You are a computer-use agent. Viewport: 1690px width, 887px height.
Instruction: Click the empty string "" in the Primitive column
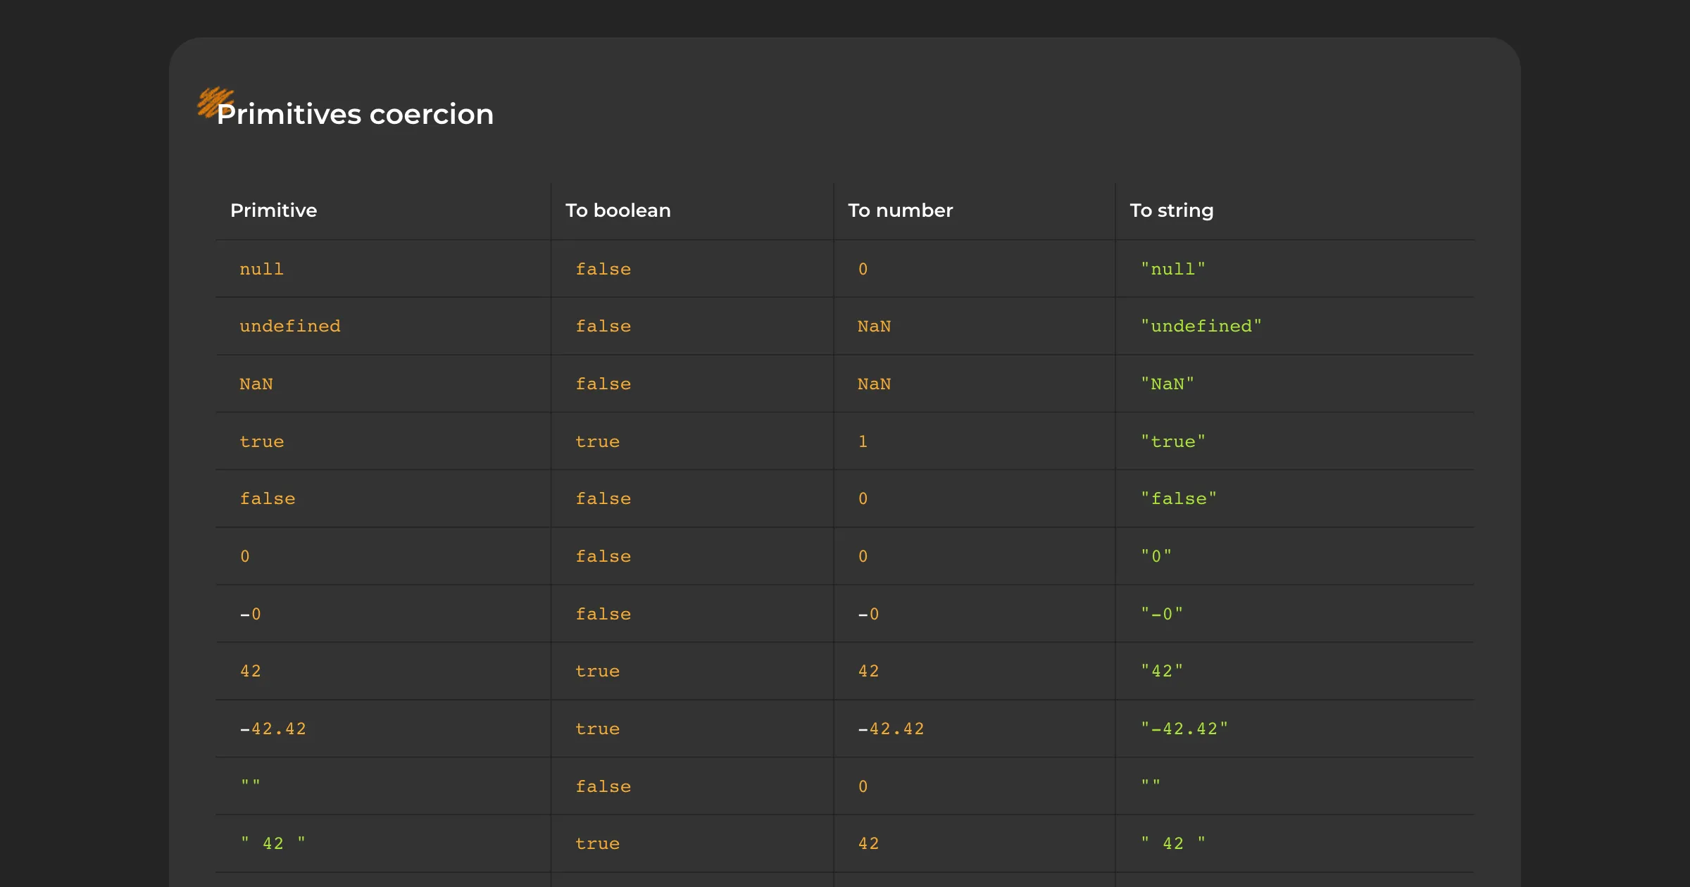[251, 784]
